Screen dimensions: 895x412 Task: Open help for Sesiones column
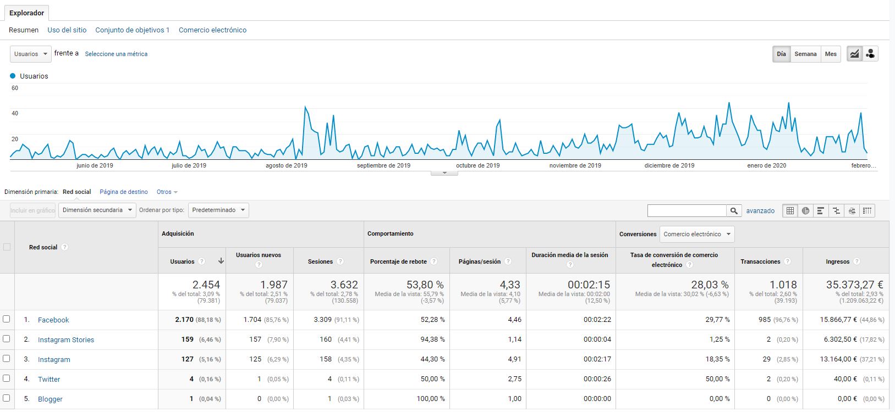click(x=341, y=261)
